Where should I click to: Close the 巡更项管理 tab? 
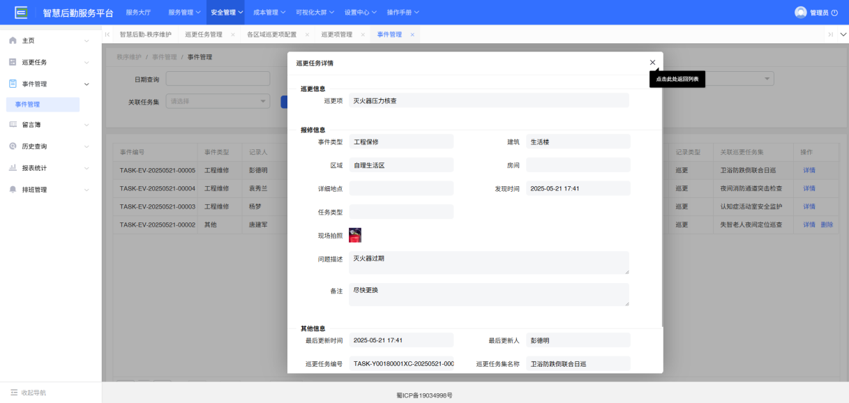363,34
